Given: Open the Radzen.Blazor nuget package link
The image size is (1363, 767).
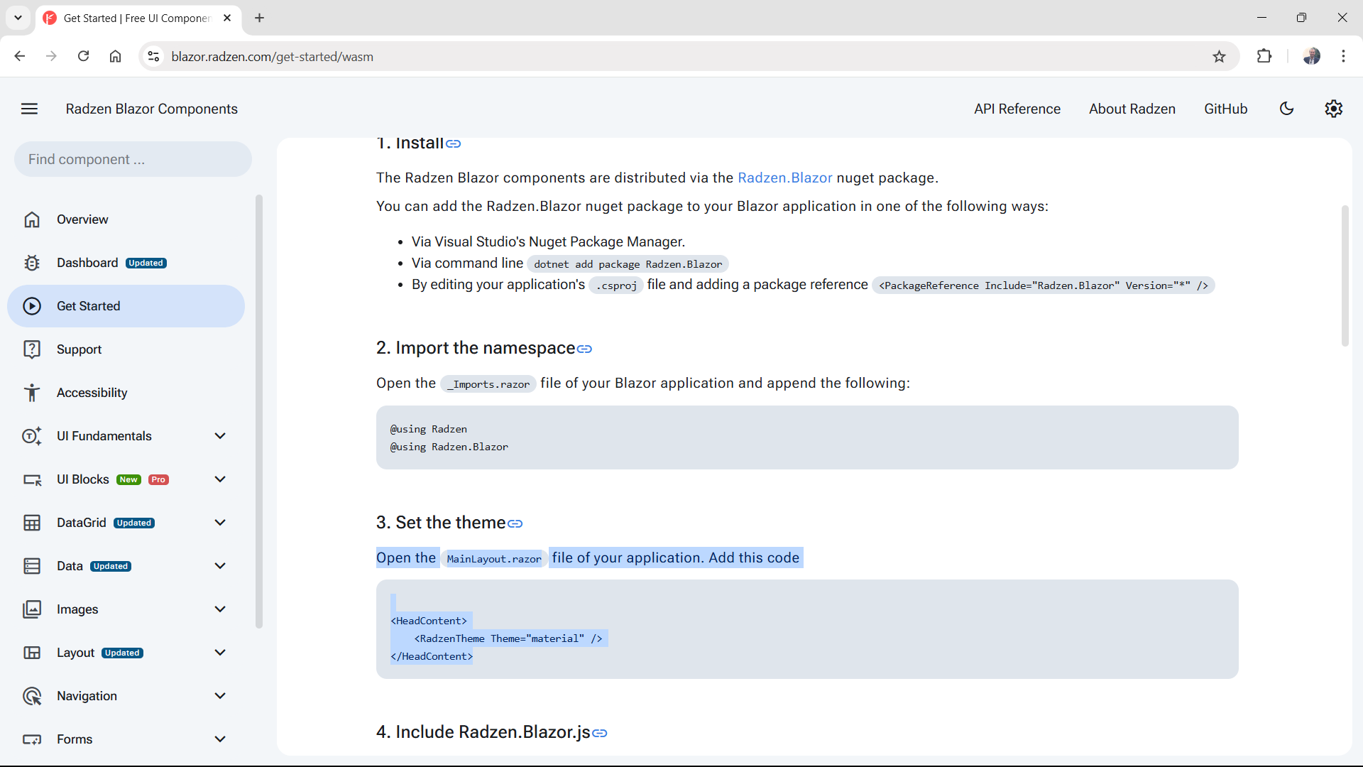Looking at the screenshot, I should point(784,178).
